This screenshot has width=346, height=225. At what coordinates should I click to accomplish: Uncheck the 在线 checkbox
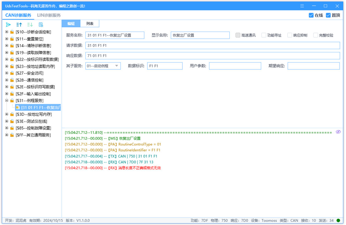[x=311, y=15]
